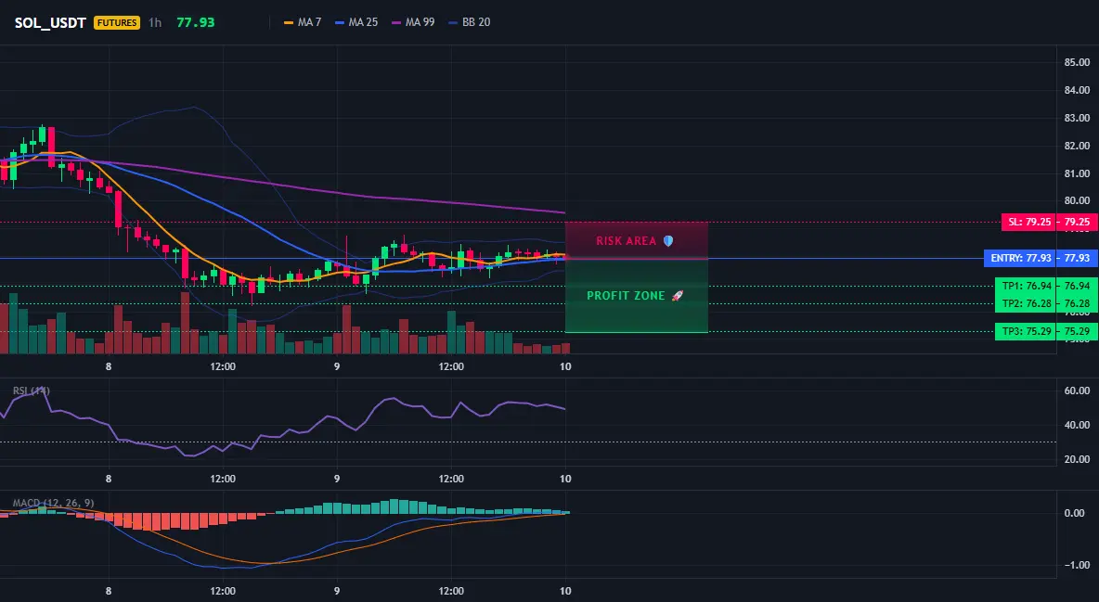
Task: Click the PROFIT ZONE green box
Action: pyautogui.click(x=637, y=296)
